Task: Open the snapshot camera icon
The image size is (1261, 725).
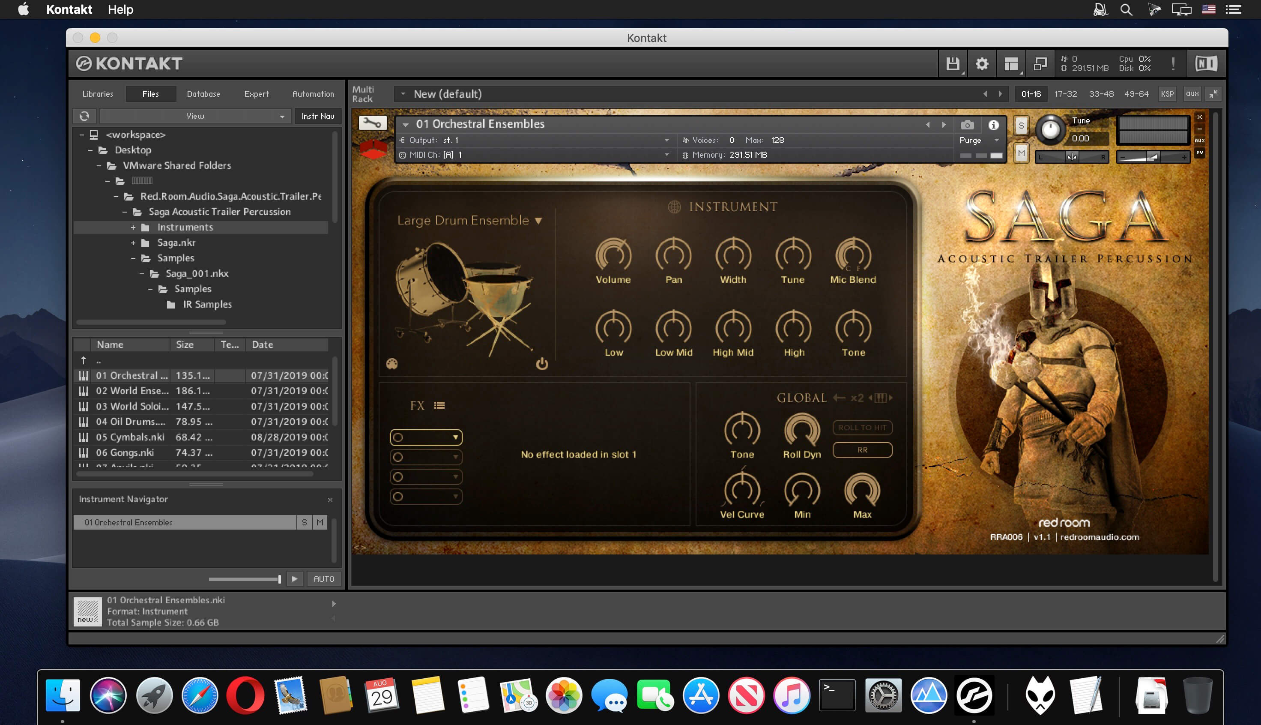Action: (x=967, y=125)
